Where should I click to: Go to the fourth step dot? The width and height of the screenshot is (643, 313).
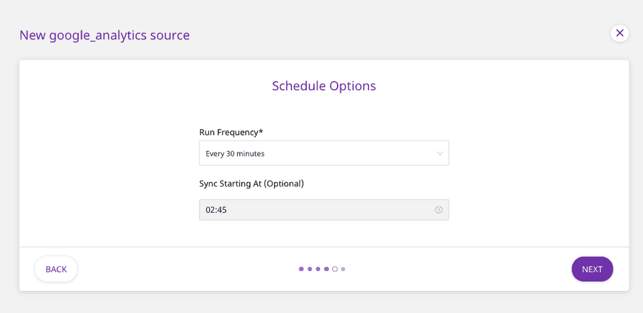[x=326, y=269]
